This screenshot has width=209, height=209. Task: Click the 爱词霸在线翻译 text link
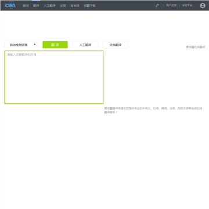coord(196,47)
